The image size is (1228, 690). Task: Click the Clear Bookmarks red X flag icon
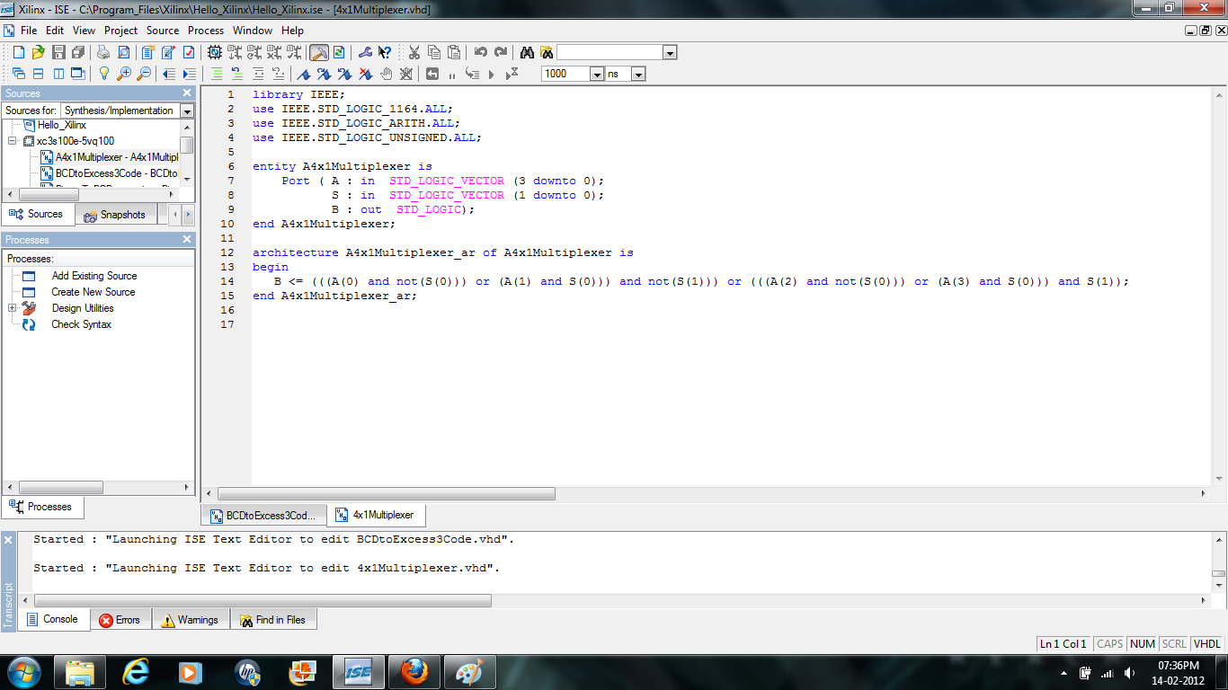tap(365, 74)
